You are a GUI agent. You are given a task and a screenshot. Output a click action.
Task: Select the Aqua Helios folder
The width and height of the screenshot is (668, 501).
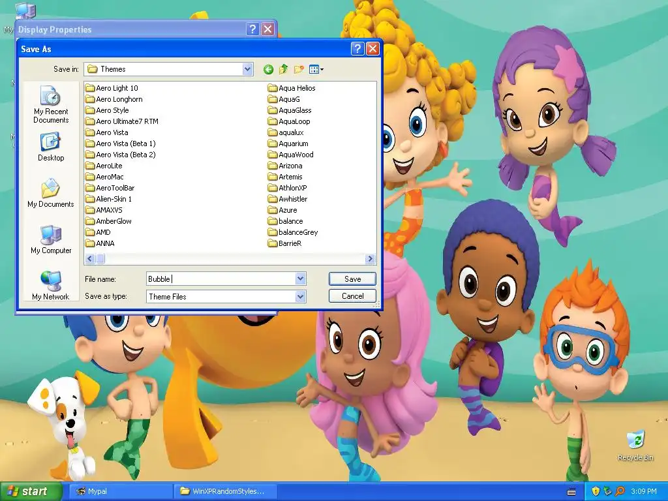click(x=292, y=88)
